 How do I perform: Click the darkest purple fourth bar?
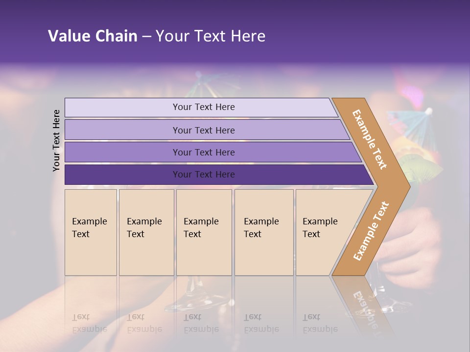(204, 175)
